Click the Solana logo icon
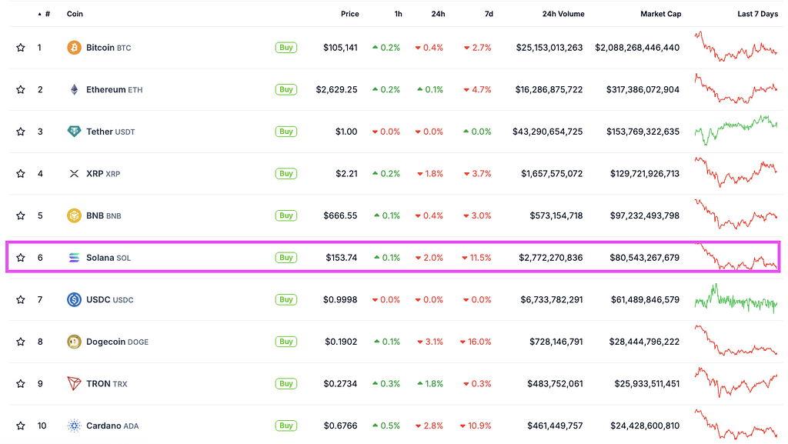The height and width of the screenshot is (444, 788). (x=74, y=258)
